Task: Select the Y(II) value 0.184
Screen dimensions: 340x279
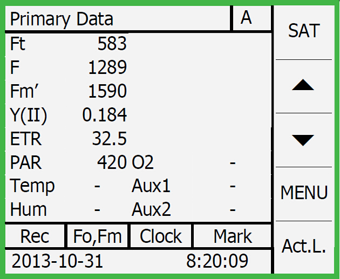Action: (105, 115)
